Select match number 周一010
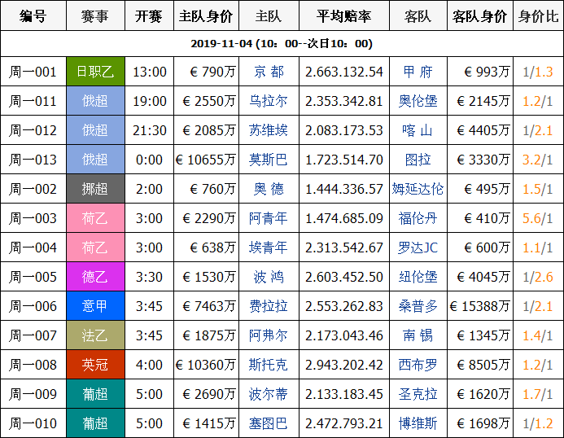Image resolution: width=564 pixels, height=438 pixels. (33, 423)
